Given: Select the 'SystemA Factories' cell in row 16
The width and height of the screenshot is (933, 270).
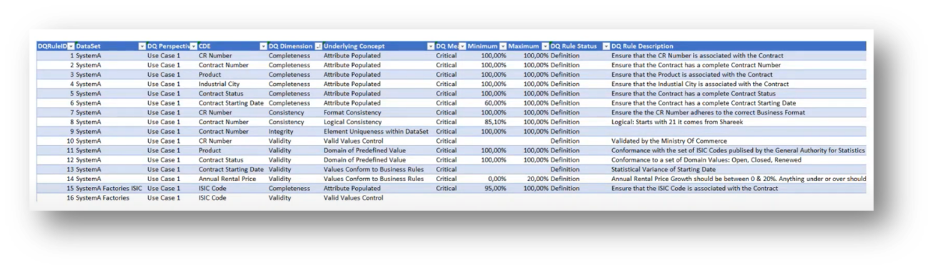Looking at the screenshot, I should pos(103,197).
